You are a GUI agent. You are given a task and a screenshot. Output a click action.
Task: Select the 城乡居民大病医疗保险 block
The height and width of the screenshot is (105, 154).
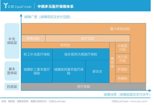(81, 54)
